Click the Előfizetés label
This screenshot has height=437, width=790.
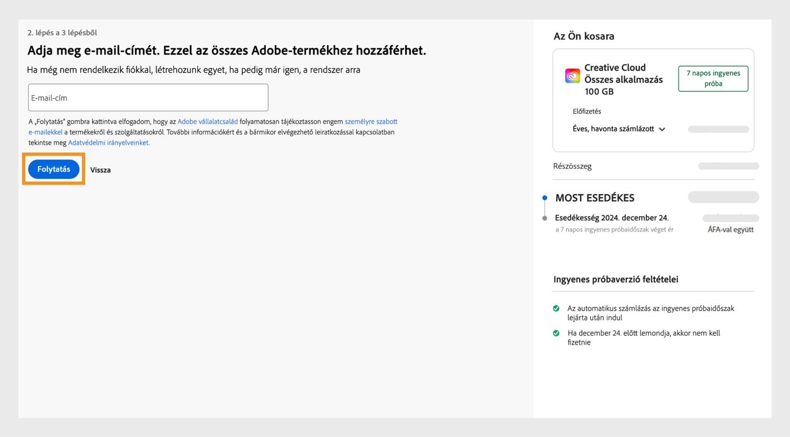[x=587, y=111]
